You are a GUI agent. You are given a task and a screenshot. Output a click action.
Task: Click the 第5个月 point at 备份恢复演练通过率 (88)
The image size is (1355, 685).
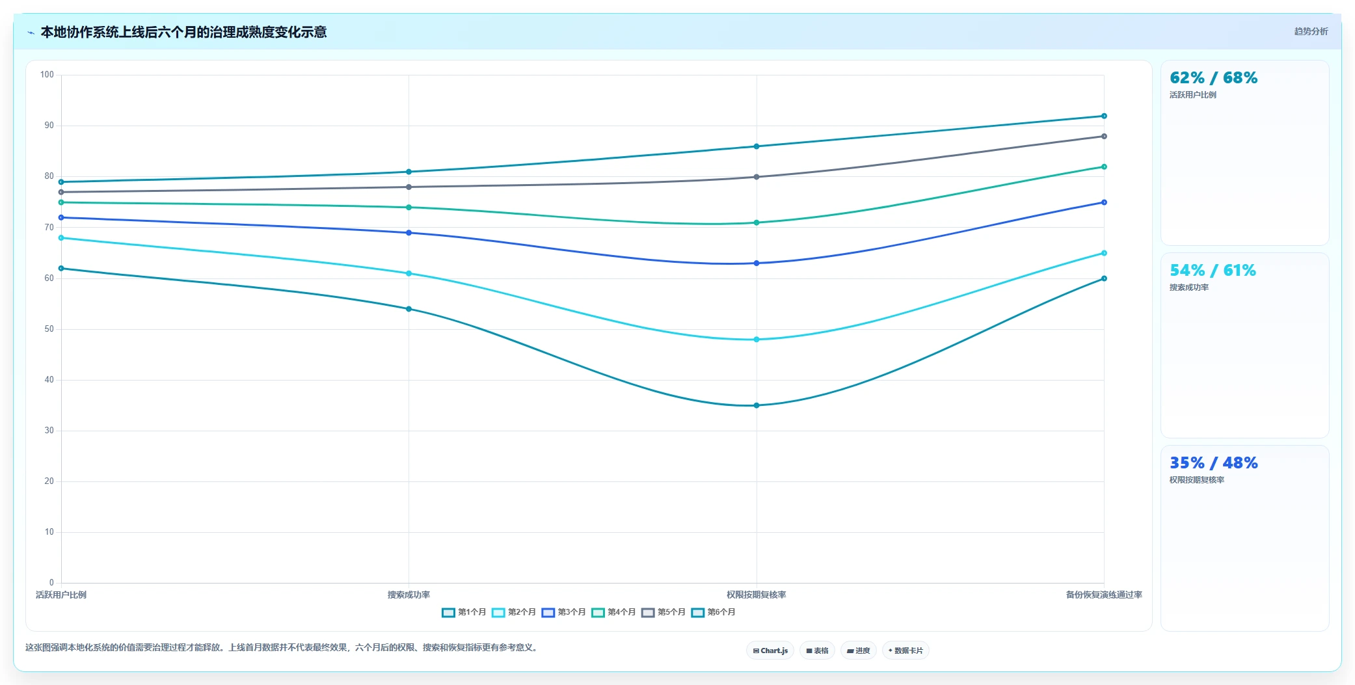[1104, 137]
